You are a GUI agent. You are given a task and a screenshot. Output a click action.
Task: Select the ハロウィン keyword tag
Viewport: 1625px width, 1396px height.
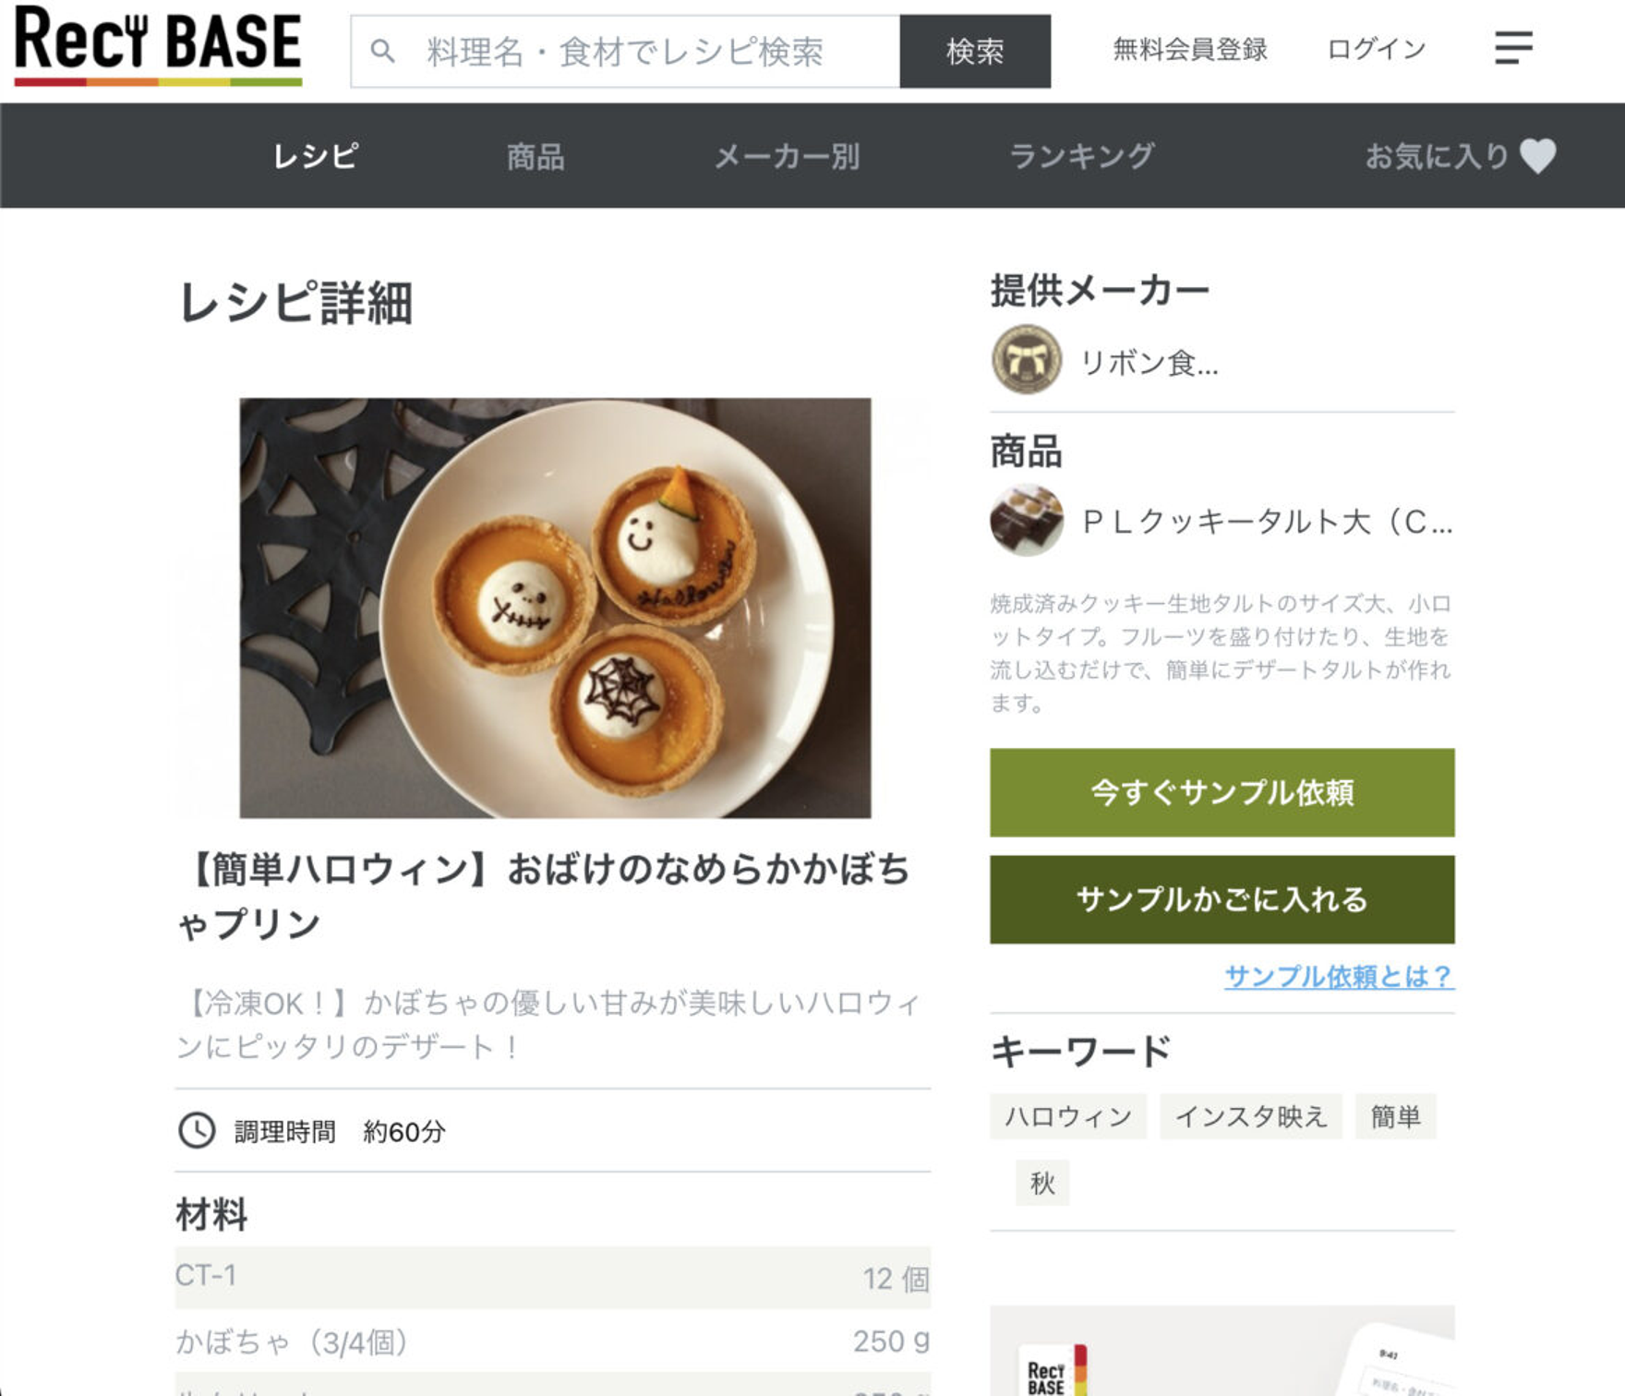click(x=1068, y=1116)
